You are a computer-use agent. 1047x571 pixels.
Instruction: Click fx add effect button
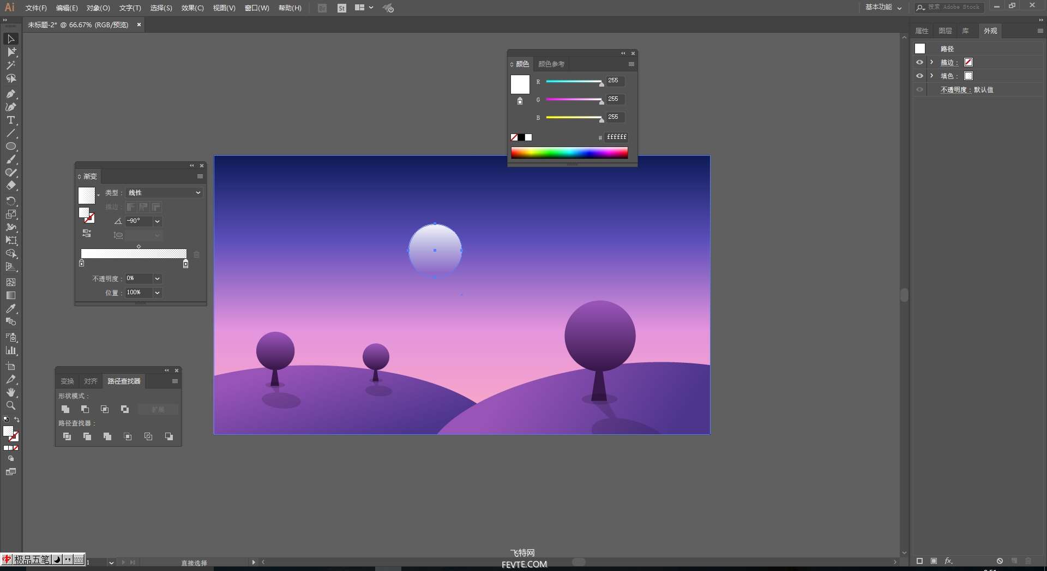click(x=949, y=561)
